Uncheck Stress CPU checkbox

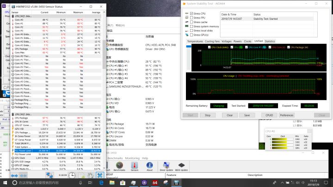(x=191, y=13)
